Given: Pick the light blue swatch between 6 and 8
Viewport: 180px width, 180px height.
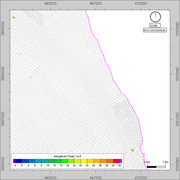Looking at the screenshot, I should (38, 161).
